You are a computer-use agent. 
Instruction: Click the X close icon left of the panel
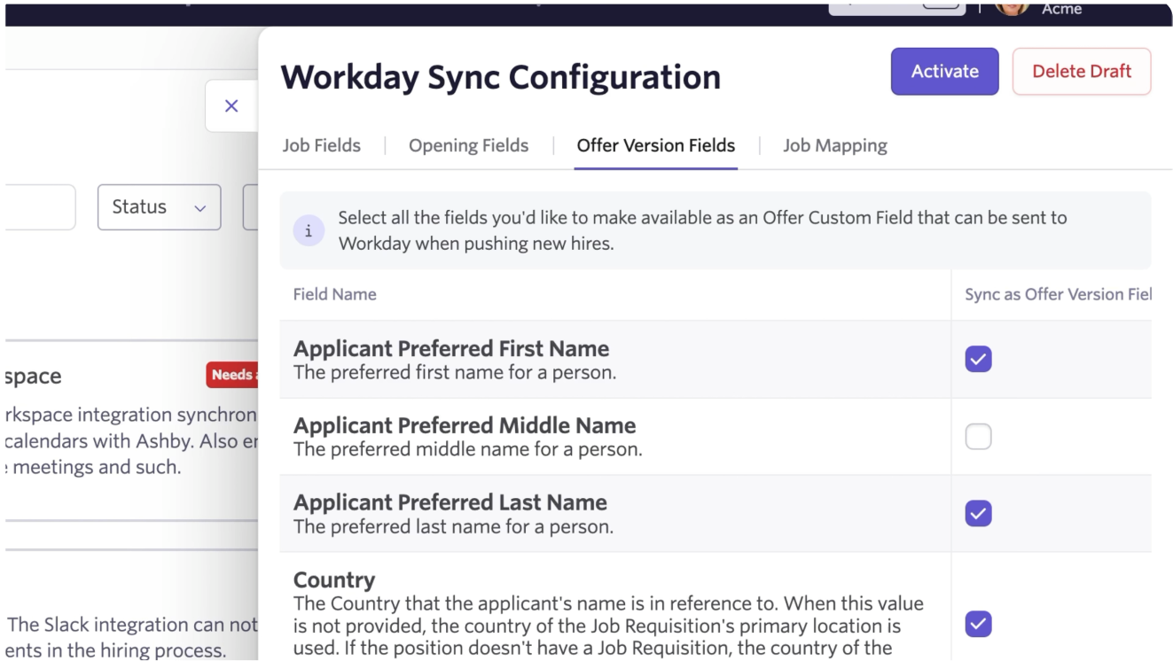231,106
